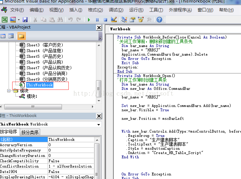Screen dimensions: 241x179
Task: Click the Paste clipboard icon
Action: (52, 20)
